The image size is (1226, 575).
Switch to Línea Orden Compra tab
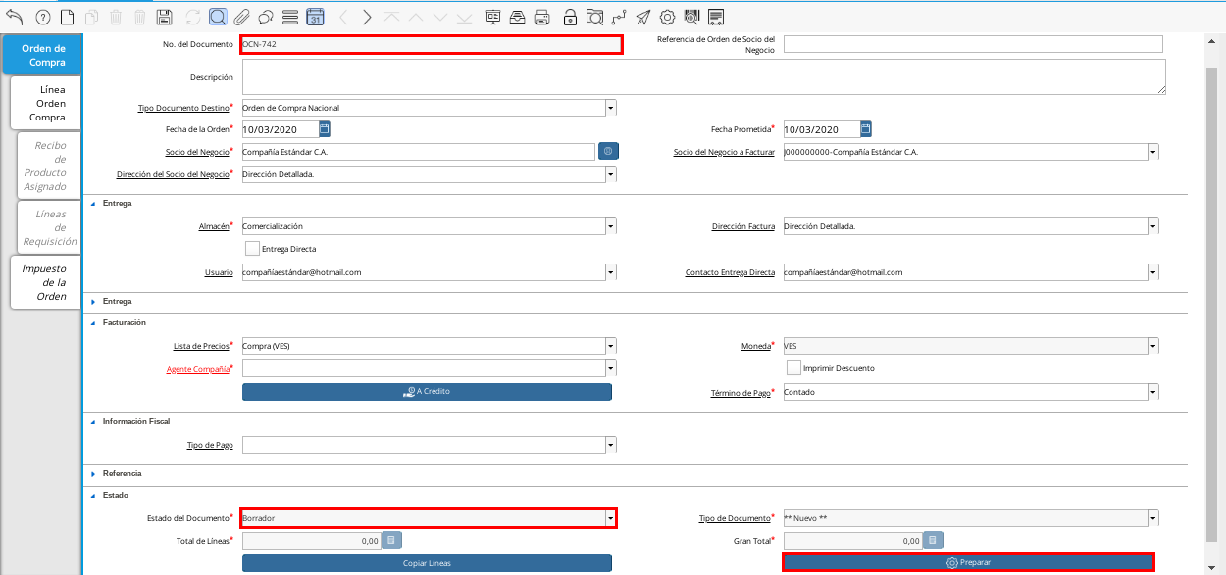(46, 103)
